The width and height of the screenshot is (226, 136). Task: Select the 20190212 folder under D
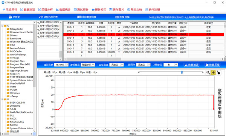click(15, 106)
